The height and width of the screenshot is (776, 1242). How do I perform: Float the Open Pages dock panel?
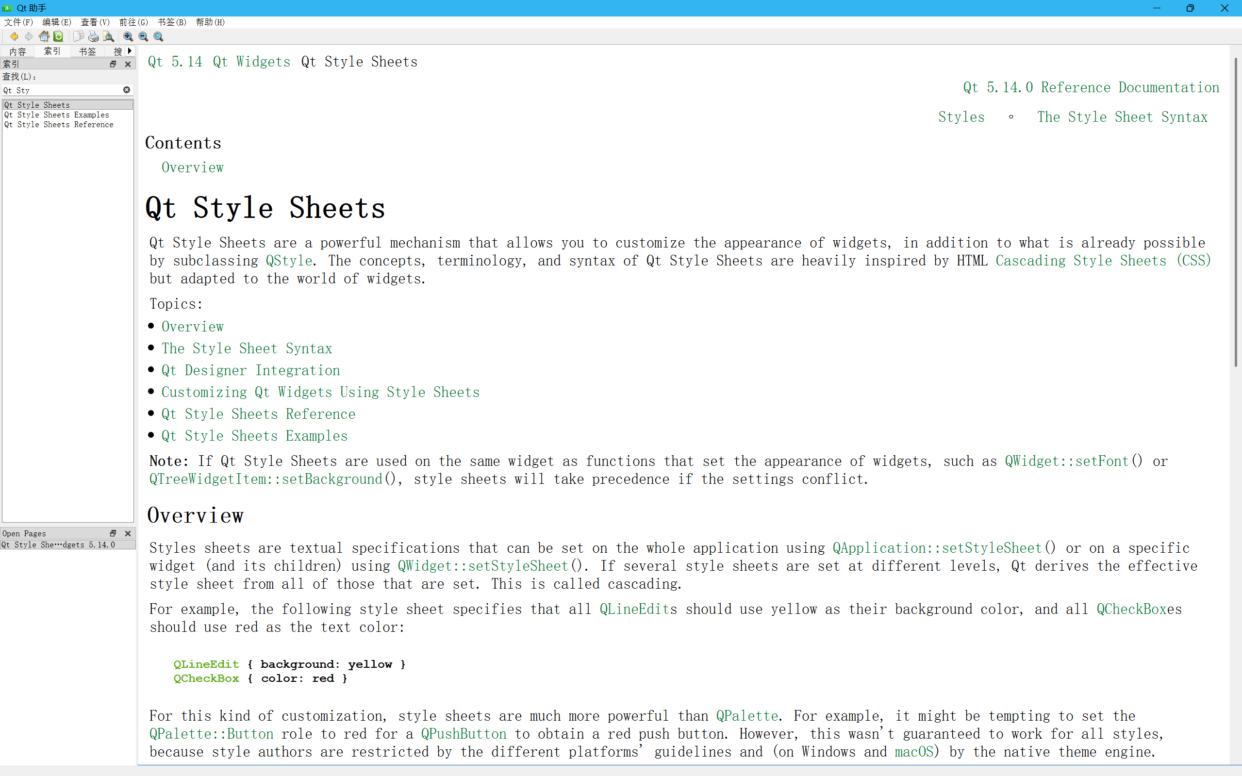pyautogui.click(x=113, y=533)
